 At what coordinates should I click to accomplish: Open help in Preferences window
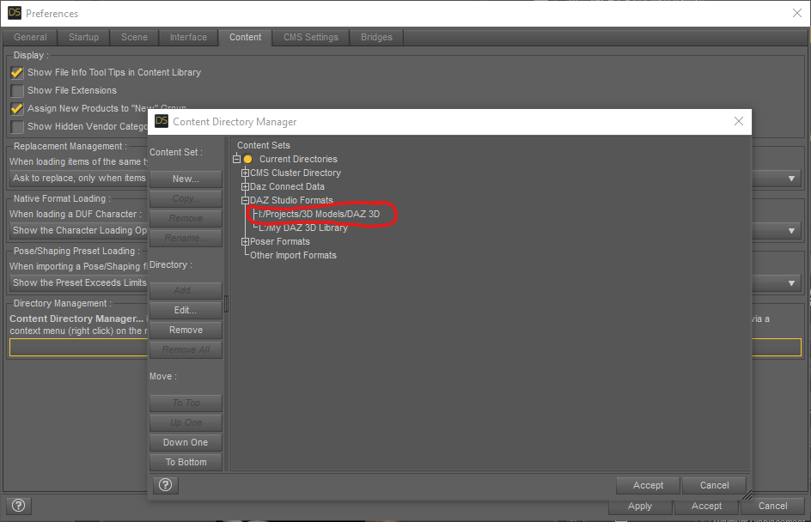coord(19,506)
